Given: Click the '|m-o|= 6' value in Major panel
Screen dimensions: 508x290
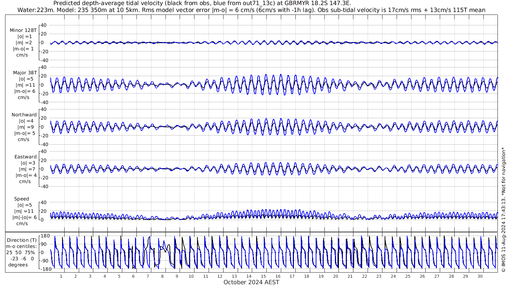Looking at the screenshot, I should pyautogui.click(x=24, y=91).
